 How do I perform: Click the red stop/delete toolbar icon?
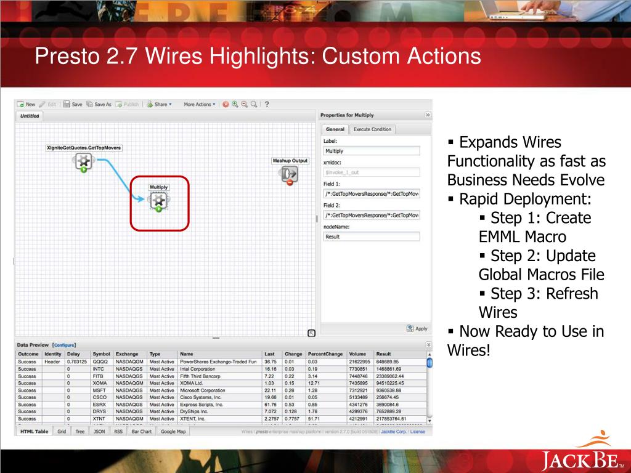tap(226, 104)
